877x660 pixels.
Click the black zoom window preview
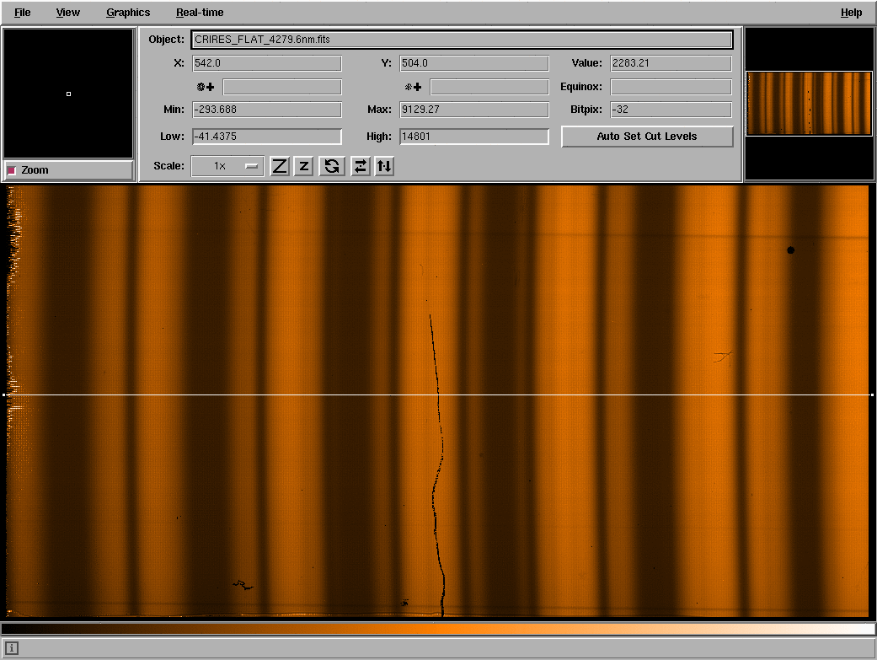point(68,94)
